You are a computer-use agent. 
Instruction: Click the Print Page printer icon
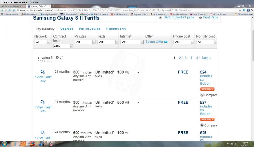(x=200, y=17)
